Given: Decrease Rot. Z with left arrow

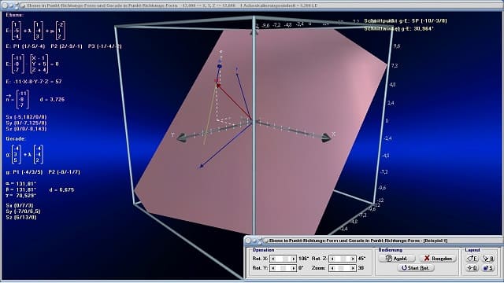Looking at the screenshot, I should [x=332, y=259].
